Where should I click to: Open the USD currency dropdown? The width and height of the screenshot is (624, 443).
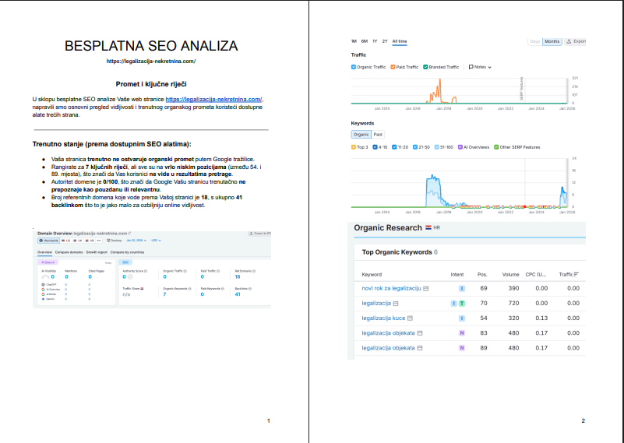[156, 241]
